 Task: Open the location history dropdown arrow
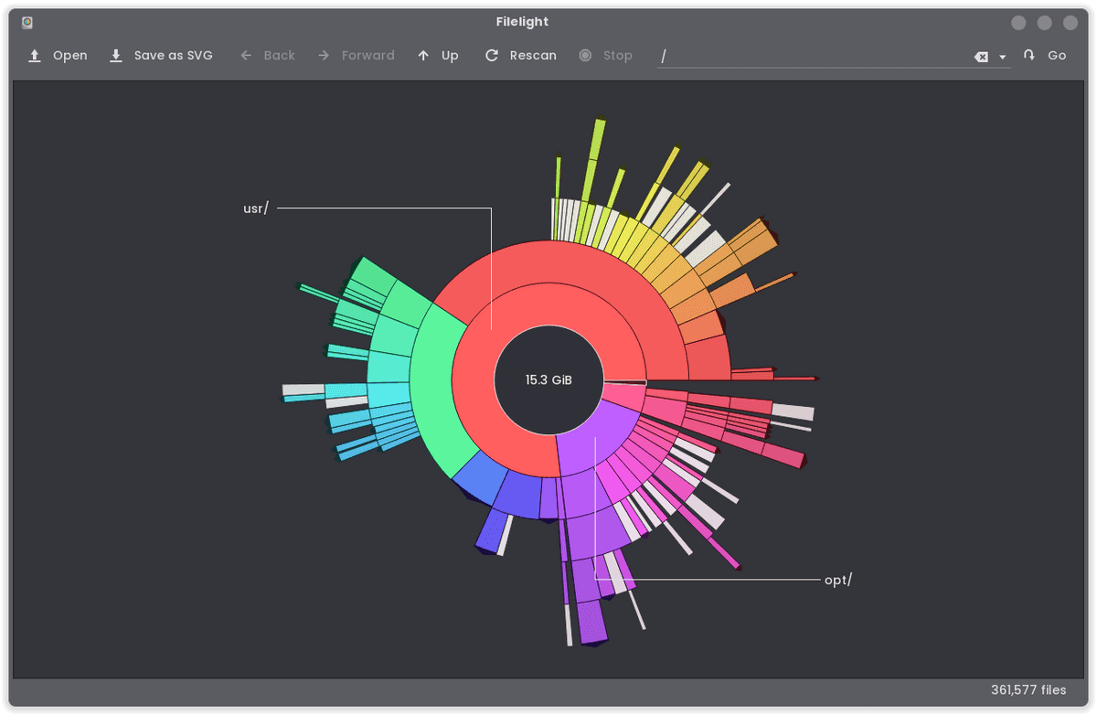(1003, 57)
